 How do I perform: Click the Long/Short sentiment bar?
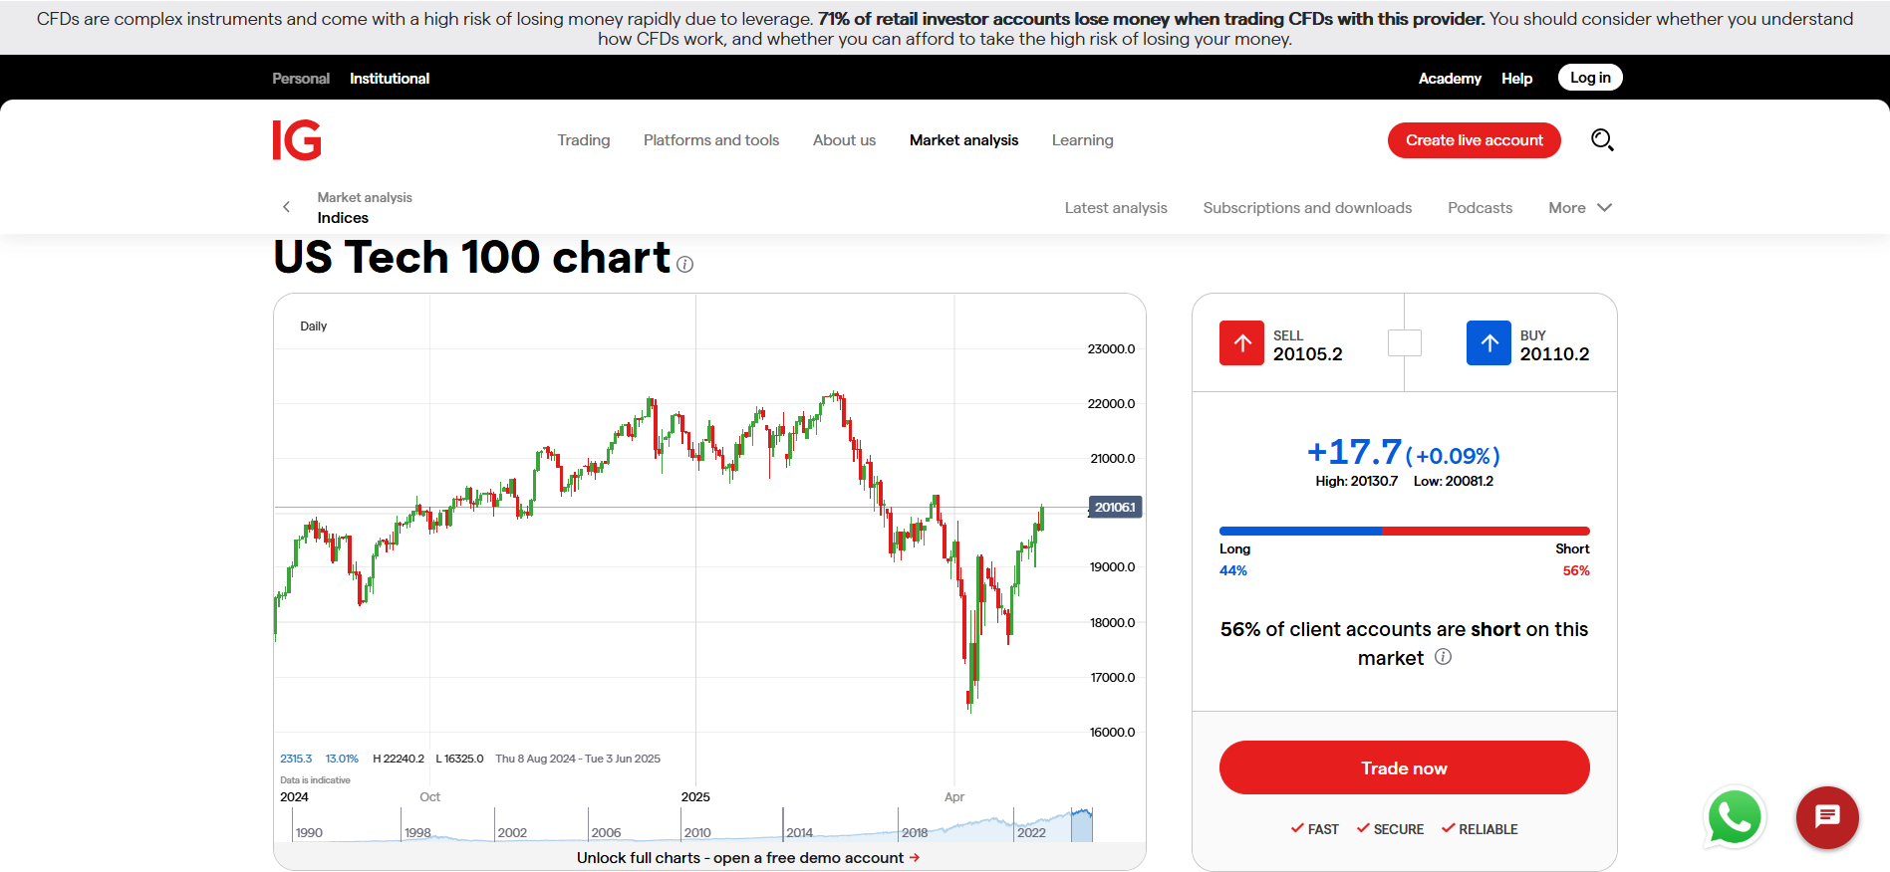pos(1404,531)
